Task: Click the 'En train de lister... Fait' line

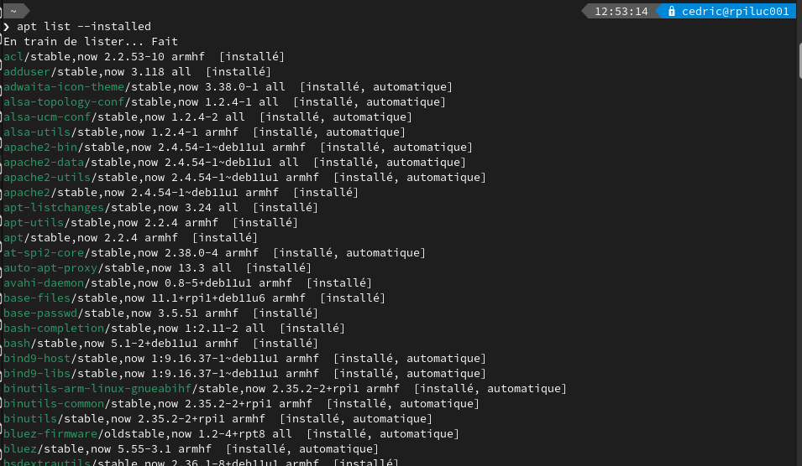Action: pos(91,41)
